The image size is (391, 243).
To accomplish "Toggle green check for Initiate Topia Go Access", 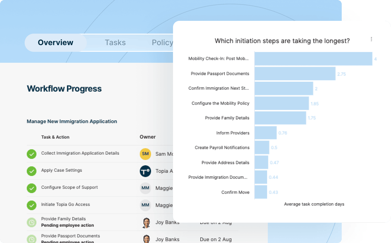I will click(x=32, y=205).
